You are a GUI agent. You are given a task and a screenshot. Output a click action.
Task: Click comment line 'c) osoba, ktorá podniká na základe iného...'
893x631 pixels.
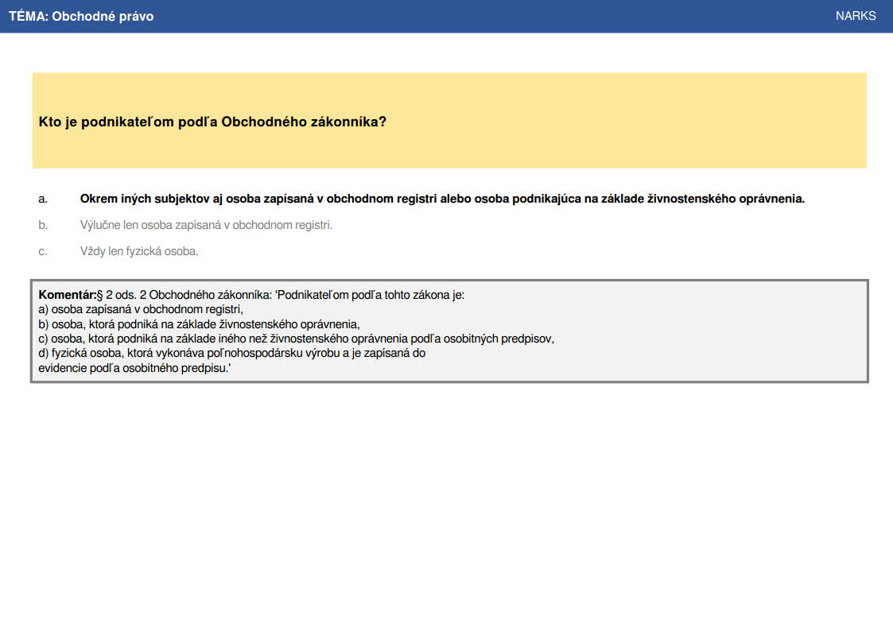point(296,339)
